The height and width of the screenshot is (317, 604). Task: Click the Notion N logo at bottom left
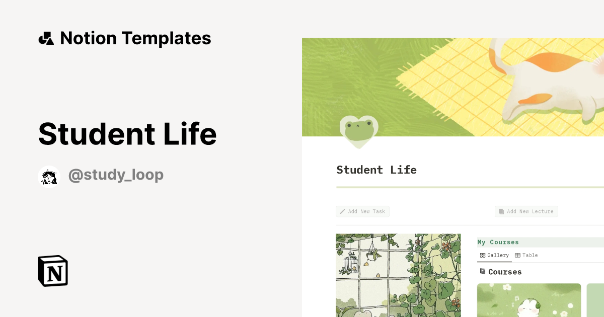52,271
